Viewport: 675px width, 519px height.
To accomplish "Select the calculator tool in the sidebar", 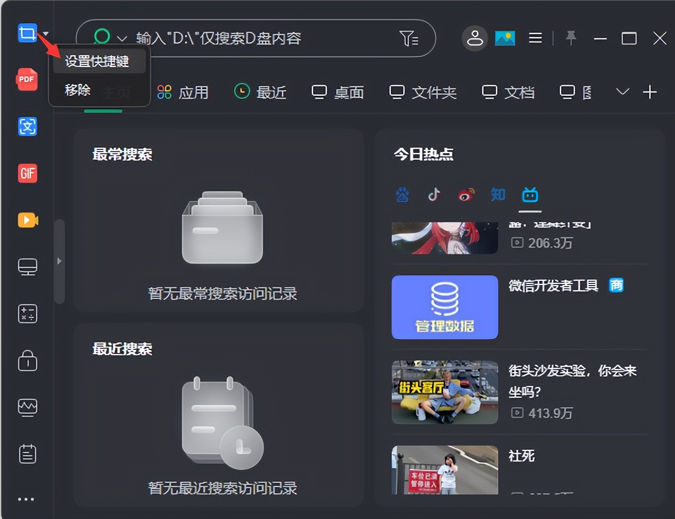I will pyautogui.click(x=27, y=314).
